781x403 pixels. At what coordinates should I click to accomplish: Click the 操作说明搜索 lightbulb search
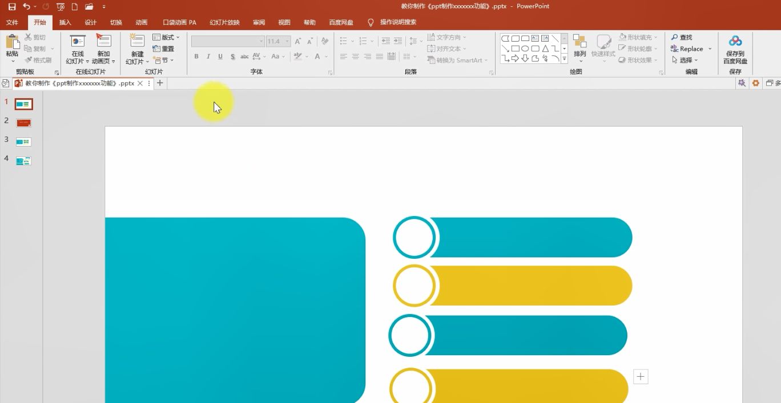[x=392, y=22]
